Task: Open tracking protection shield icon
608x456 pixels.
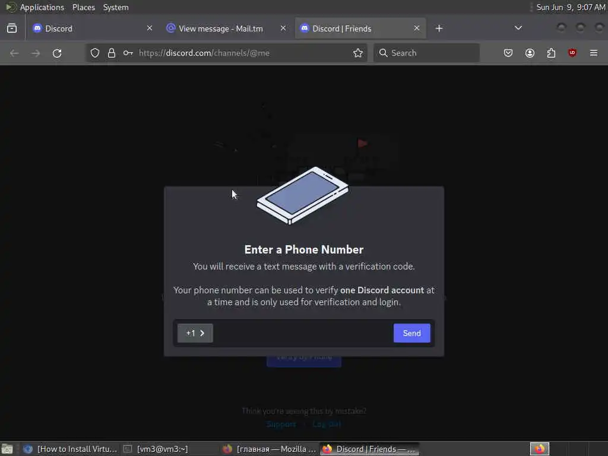Action: tap(95, 53)
